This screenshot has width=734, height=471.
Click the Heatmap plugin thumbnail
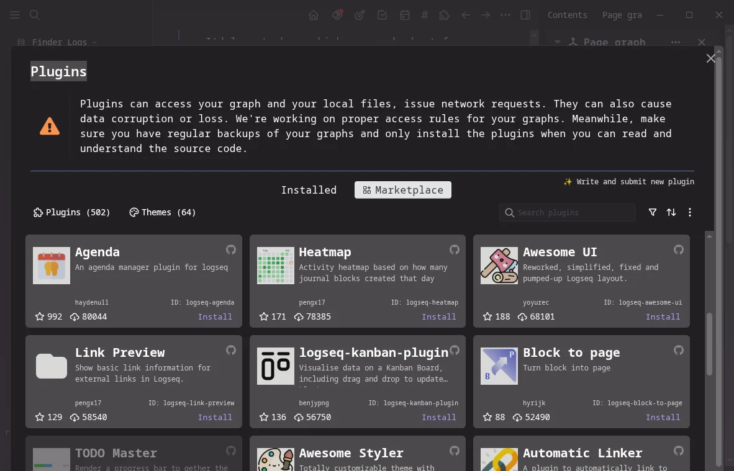(x=276, y=266)
